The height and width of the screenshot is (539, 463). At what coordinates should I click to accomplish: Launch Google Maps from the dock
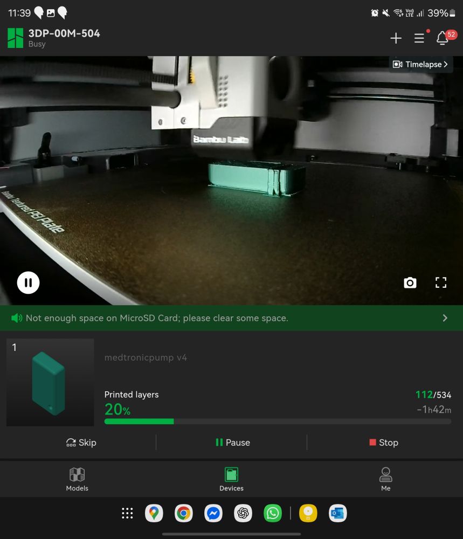pos(154,513)
